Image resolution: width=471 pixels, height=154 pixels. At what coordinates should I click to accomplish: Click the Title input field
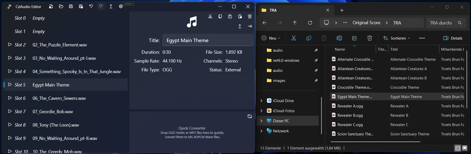(208, 40)
